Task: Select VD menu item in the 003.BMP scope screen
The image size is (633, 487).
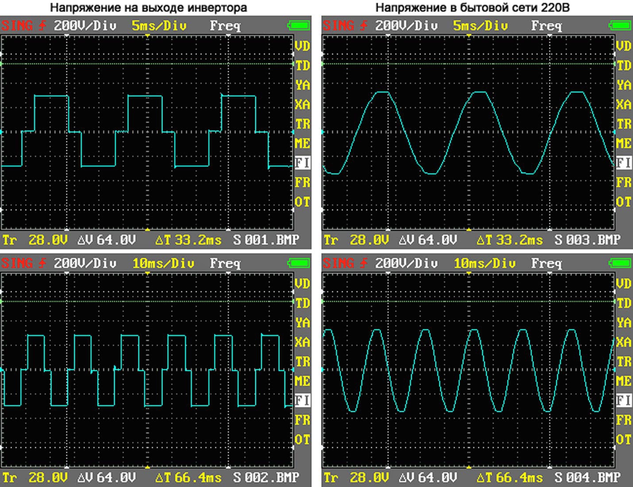Action: tap(624, 46)
